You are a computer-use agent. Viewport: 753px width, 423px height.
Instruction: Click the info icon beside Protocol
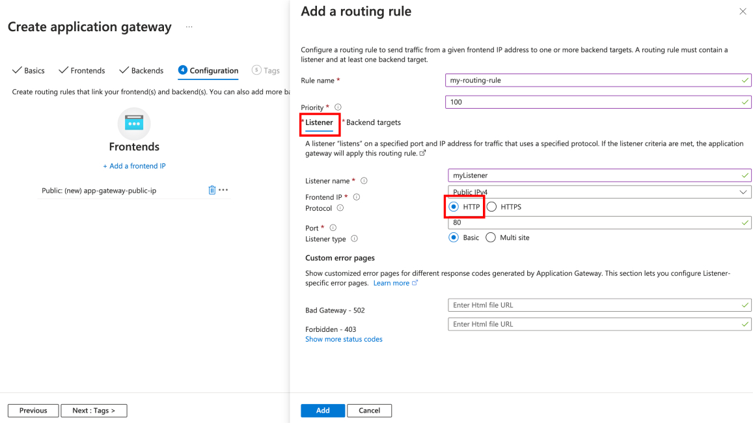click(340, 208)
